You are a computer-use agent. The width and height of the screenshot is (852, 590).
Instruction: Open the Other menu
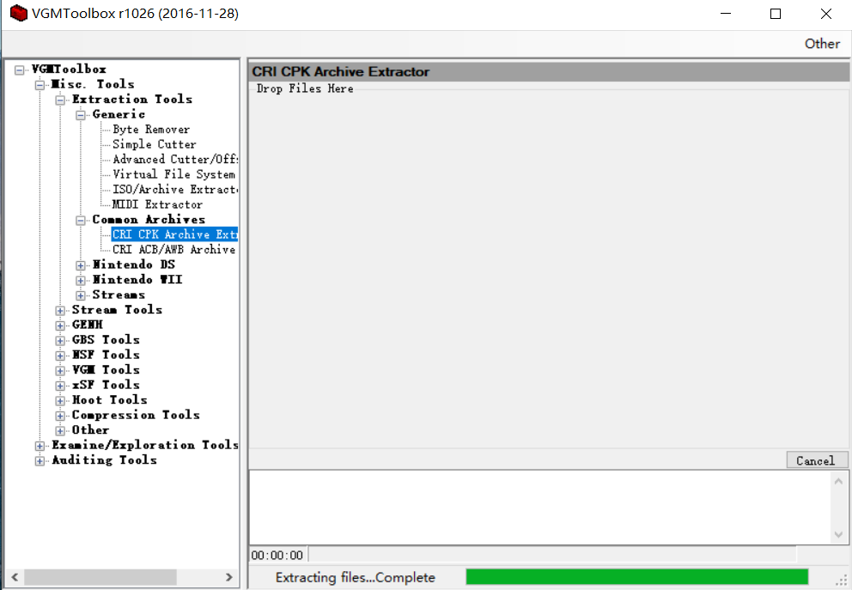822,44
